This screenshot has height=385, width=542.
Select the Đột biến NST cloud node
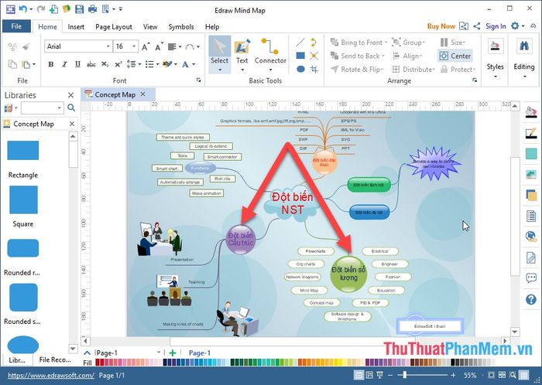point(292,203)
